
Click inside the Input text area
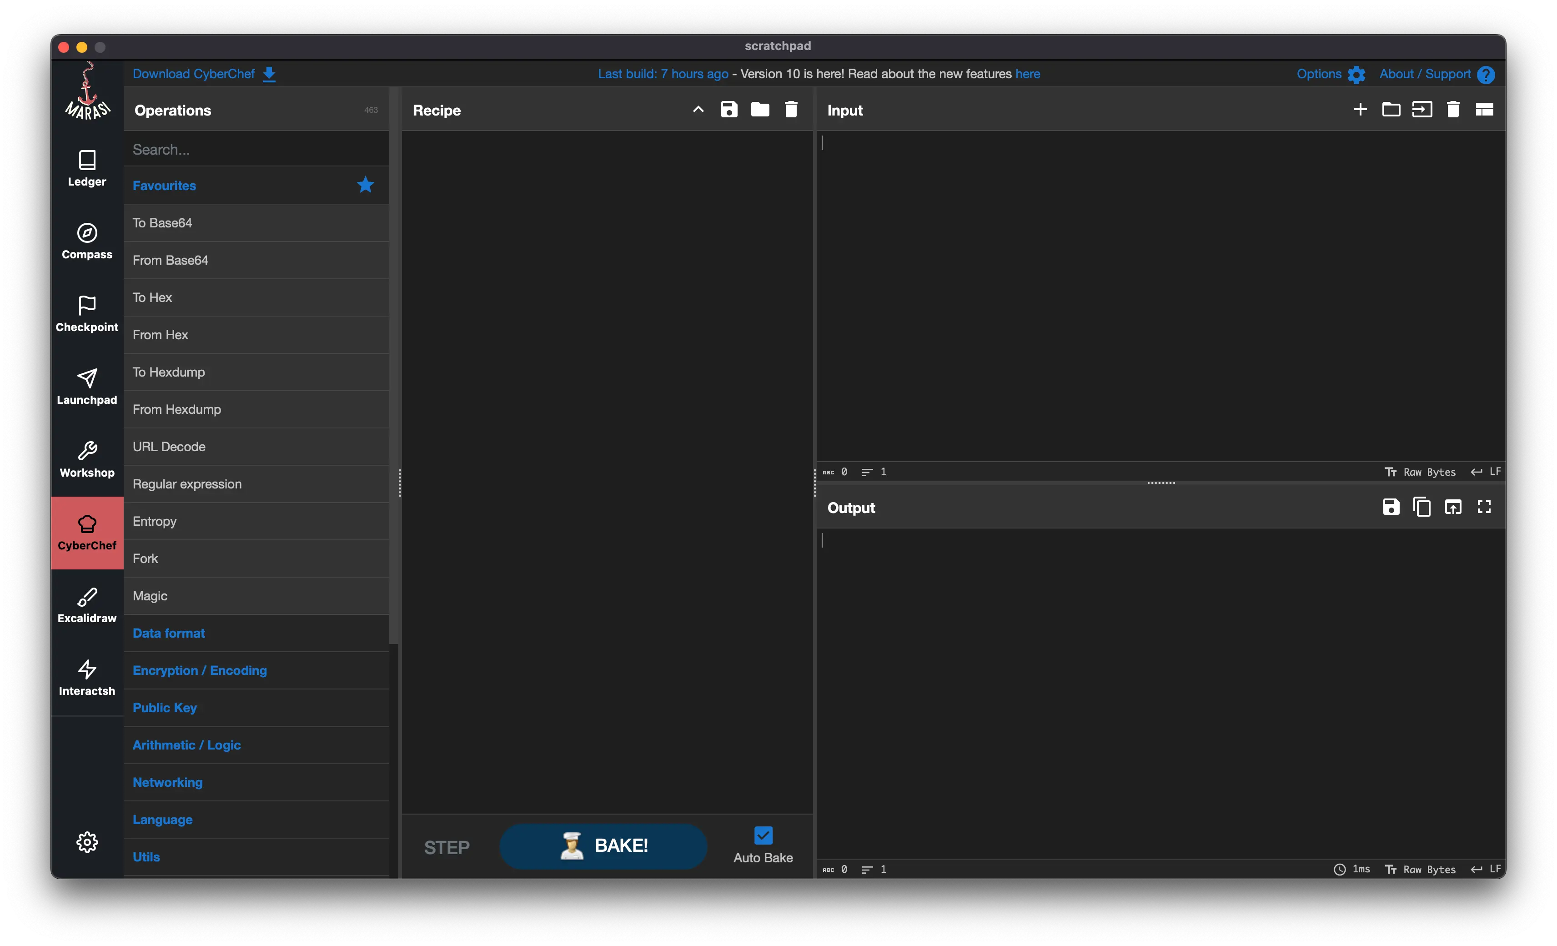tap(1161, 296)
